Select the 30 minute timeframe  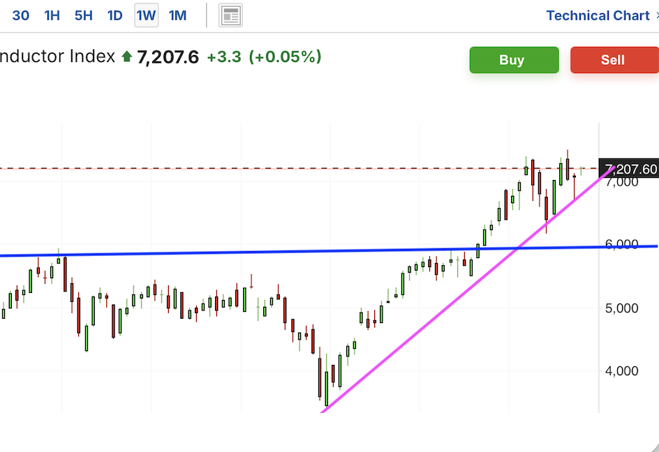(x=21, y=15)
